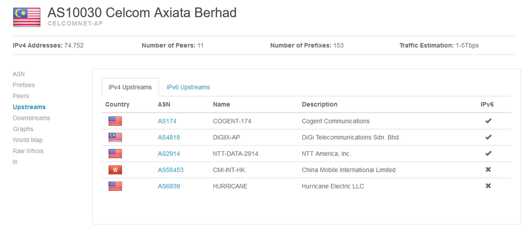Go to Prefixes in the sidebar
Image resolution: width=529 pixels, height=235 pixels.
(x=24, y=85)
